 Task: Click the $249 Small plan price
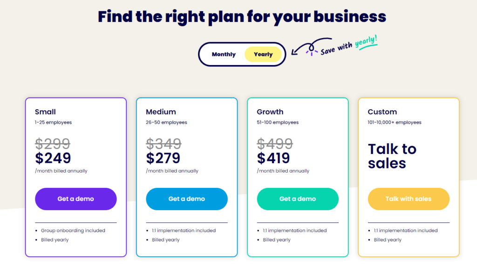tap(53, 158)
